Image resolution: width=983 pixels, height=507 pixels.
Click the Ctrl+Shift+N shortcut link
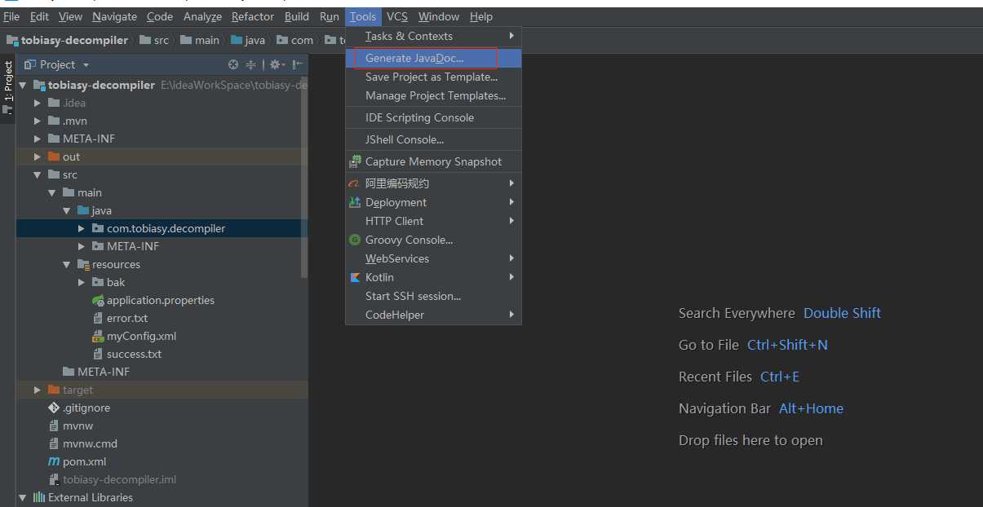coord(787,345)
